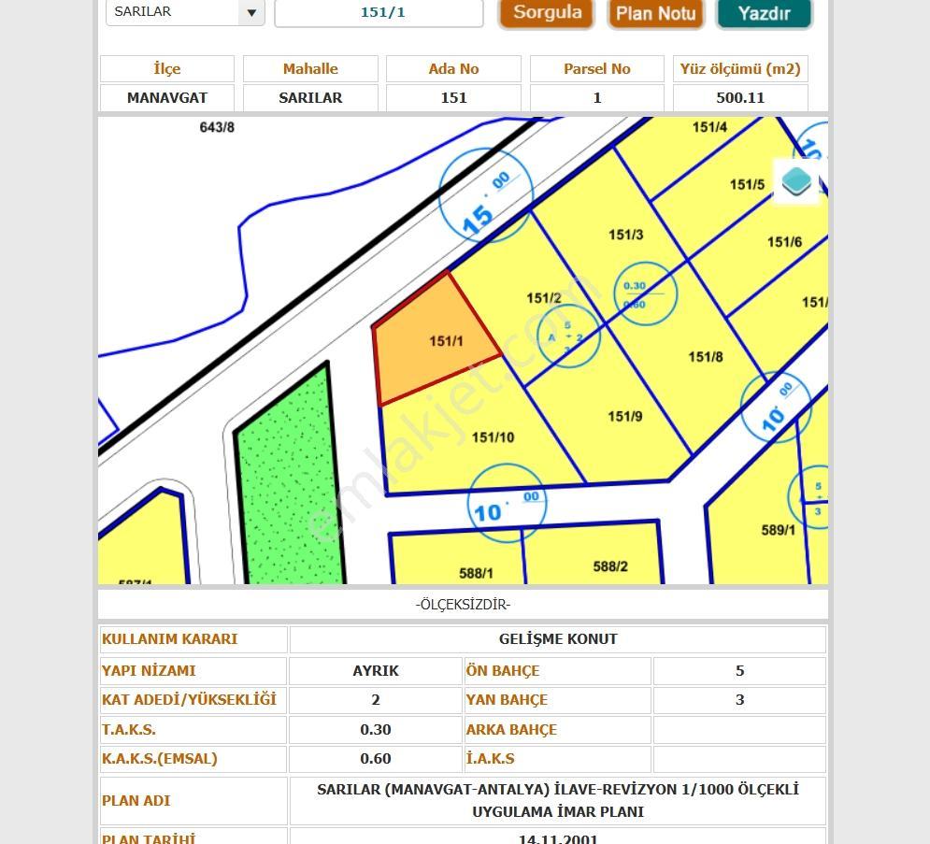Click the Ada No value 151
The width and height of the screenshot is (930, 844).
453,98
